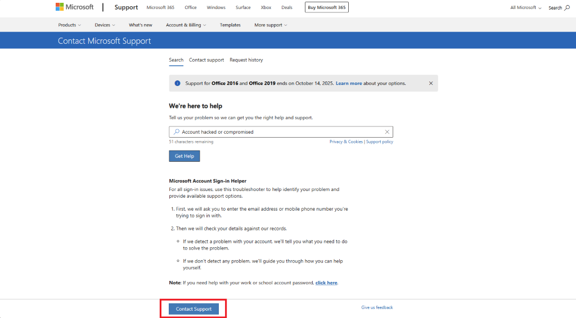Expand the More support menu
576x318 pixels.
coord(271,25)
